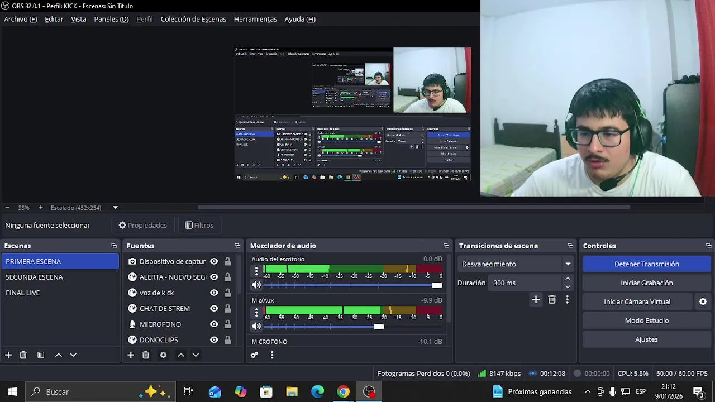Click transition duration 300 ms field
Viewport: 715px width, 402px height.
coord(526,283)
